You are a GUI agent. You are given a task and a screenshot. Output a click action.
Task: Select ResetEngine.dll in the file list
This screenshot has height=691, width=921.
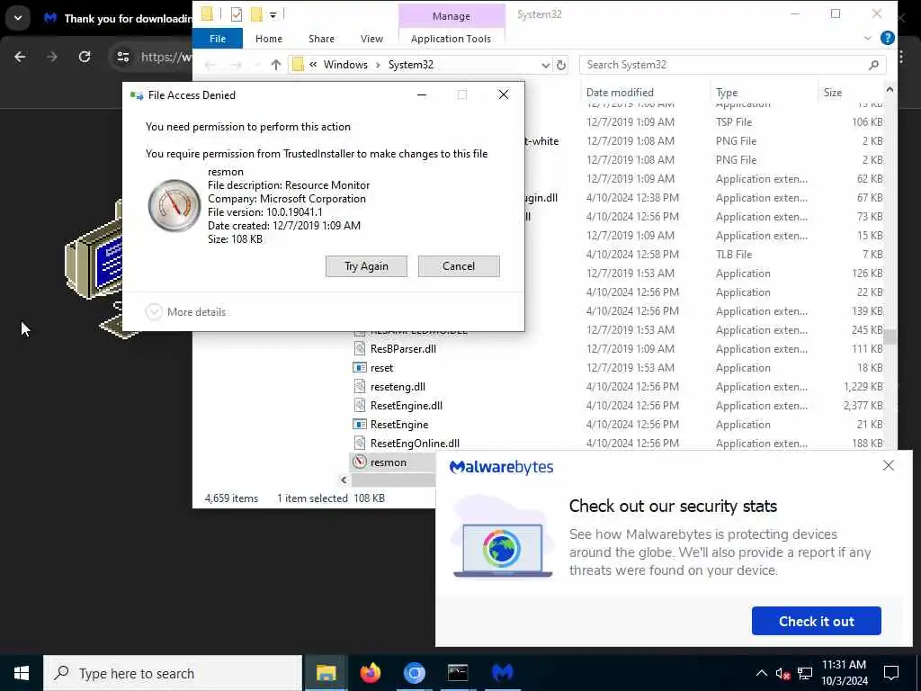[407, 406]
